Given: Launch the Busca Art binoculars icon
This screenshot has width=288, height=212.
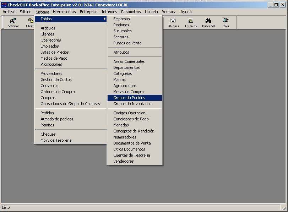Looking at the screenshot, I should [x=208, y=23].
